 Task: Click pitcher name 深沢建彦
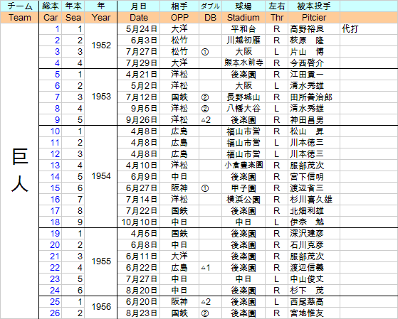coord(307,234)
